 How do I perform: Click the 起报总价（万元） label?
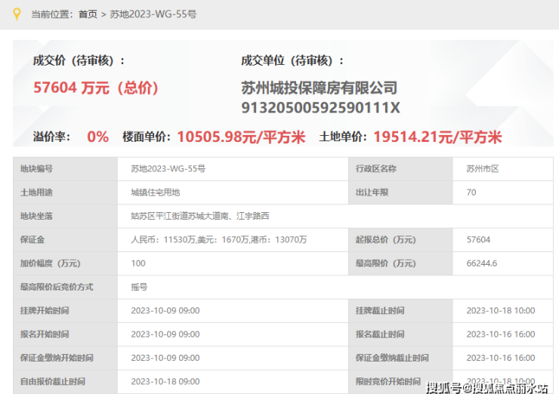tap(386, 240)
